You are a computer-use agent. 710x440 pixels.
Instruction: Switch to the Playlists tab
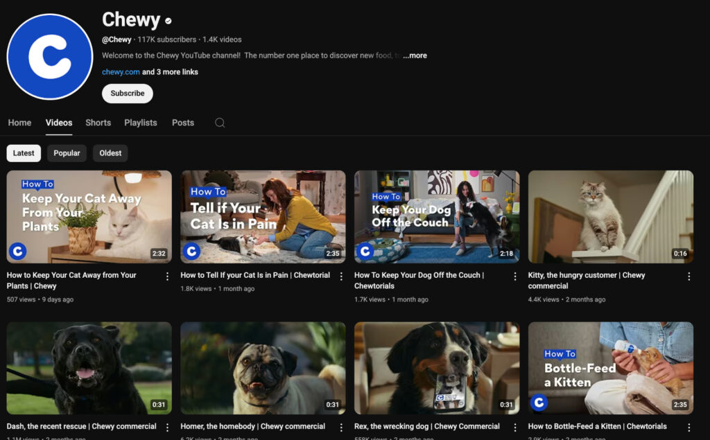(141, 123)
